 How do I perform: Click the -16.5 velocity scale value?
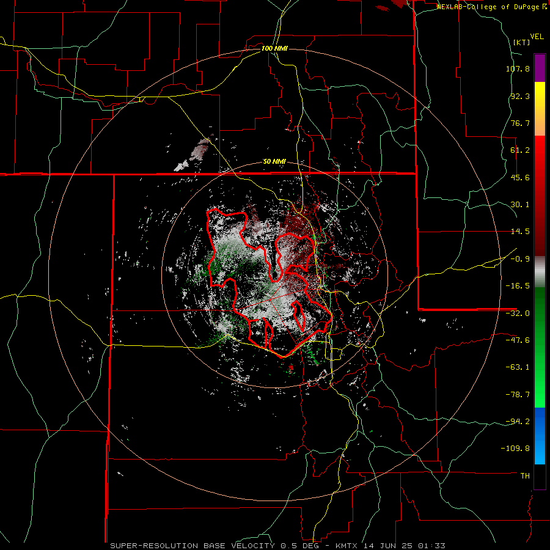(x=518, y=286)
